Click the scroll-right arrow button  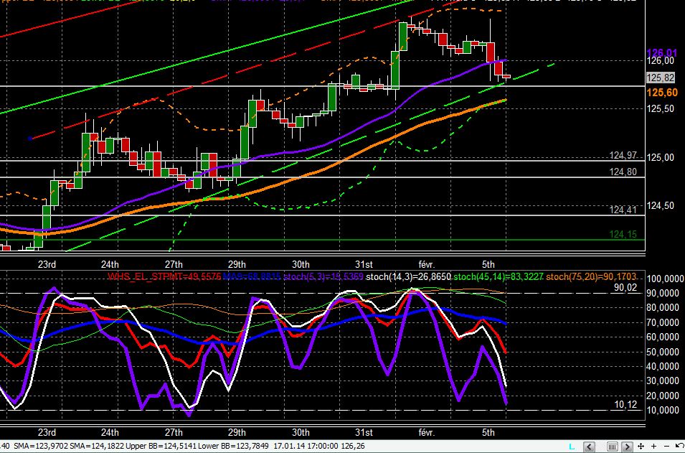point(628,447)
